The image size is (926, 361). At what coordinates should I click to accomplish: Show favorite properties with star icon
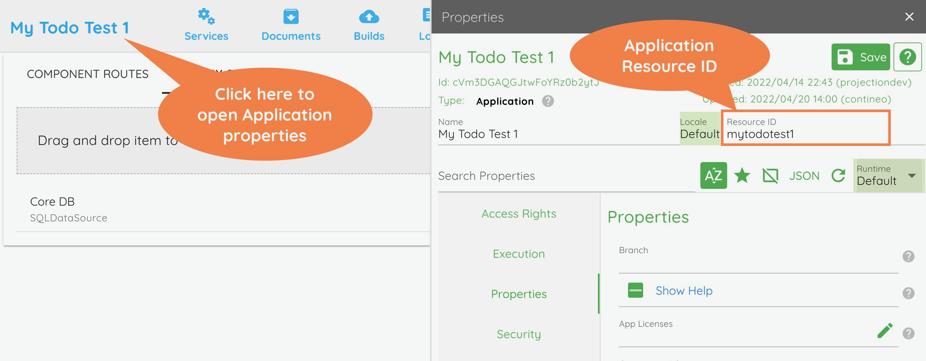(x=742, y=175)
